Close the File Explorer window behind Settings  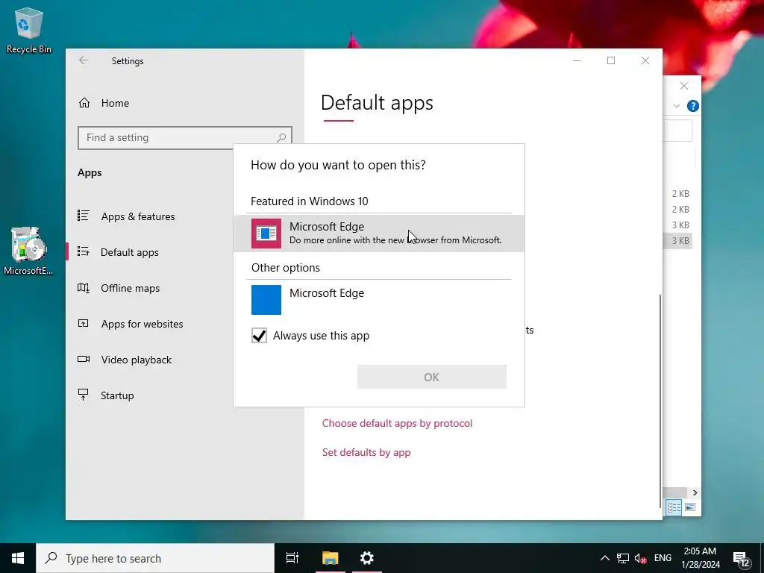[x=684, y=86]
